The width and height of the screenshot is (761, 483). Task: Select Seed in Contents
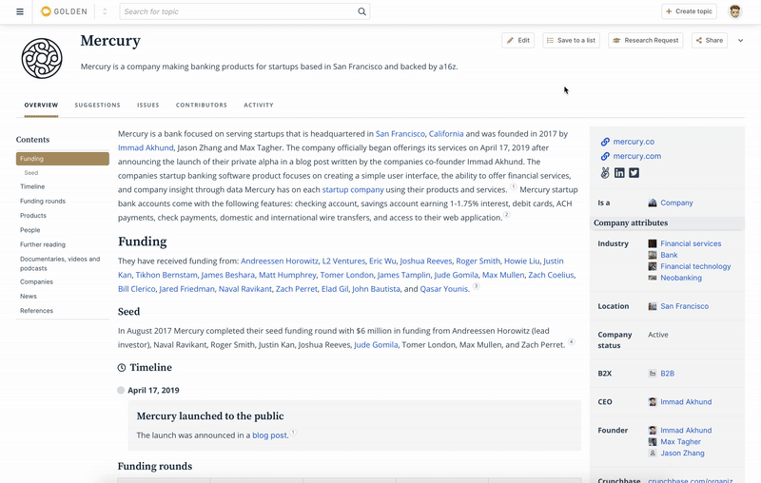(x=31, y=173)
